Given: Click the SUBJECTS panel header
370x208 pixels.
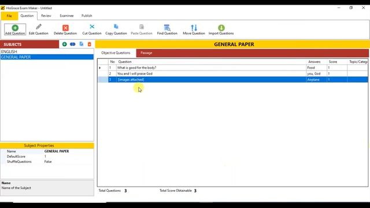Looking at the screenshot, I should coord(29,44).
